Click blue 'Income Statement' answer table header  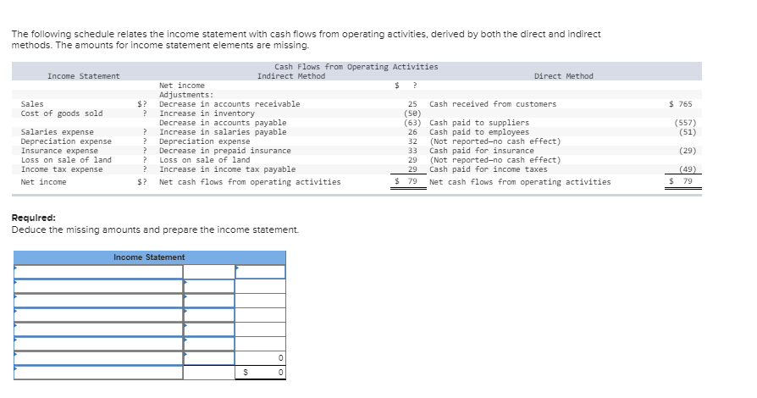pos(150,257)
